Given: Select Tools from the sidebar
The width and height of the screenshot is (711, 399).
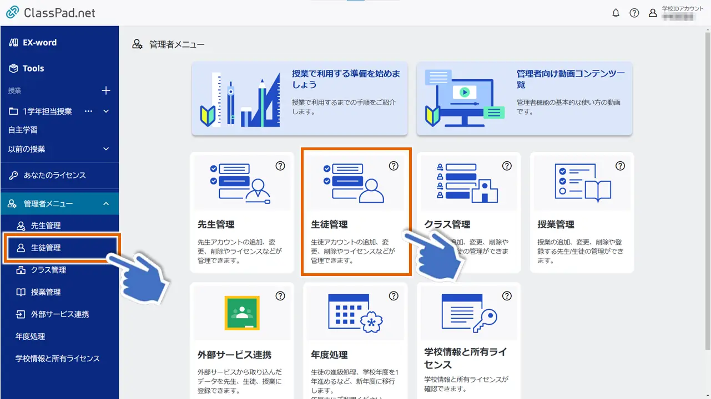Looking at the screenshot, I should (x=34, y=68).
